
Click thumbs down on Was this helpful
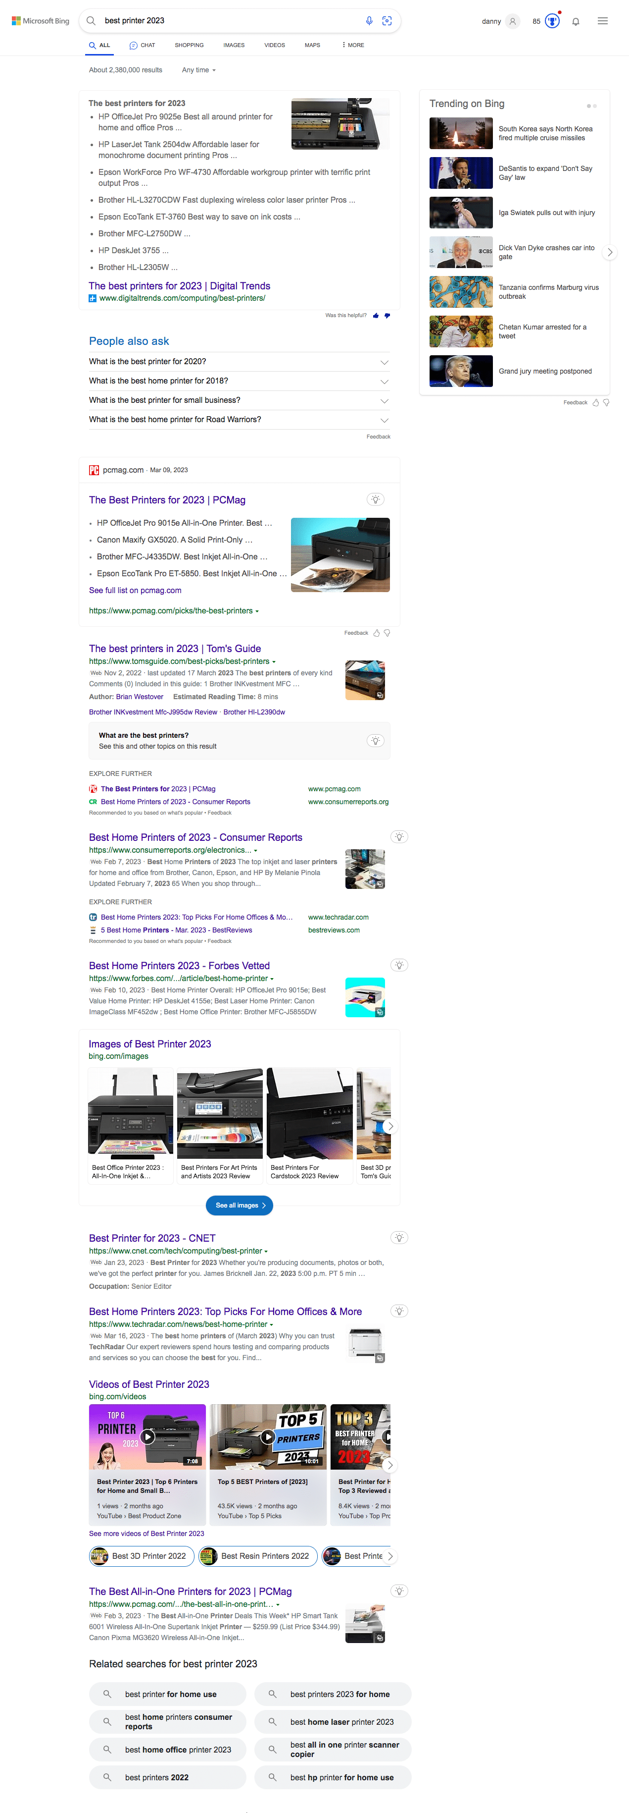[x=387, y=315]
